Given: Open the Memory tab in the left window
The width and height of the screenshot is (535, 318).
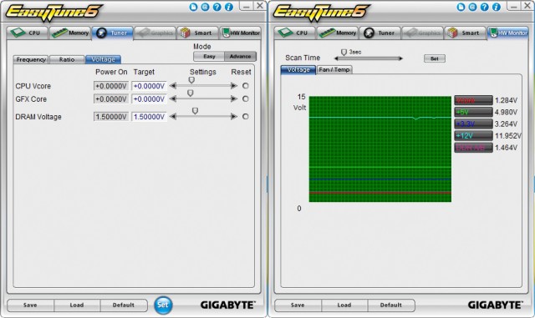Looking at the screenshot, I should [x=70, y=33].
